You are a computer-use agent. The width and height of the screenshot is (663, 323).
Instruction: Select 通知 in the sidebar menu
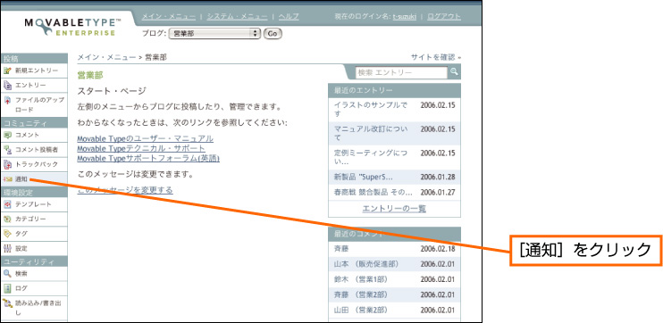[21, 179]
